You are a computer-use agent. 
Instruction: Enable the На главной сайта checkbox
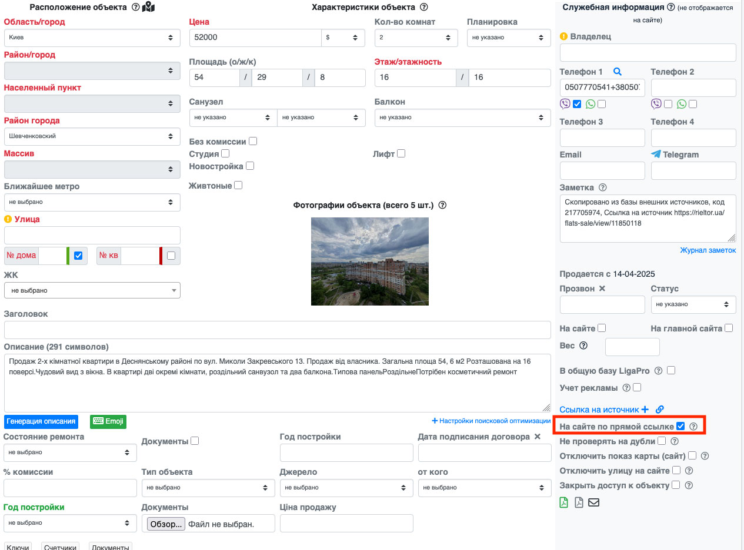pos(729,328)
